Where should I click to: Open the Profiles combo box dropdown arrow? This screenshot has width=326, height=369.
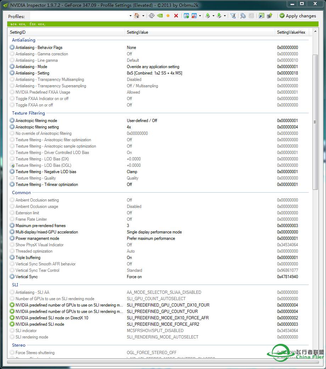[130, 16]
